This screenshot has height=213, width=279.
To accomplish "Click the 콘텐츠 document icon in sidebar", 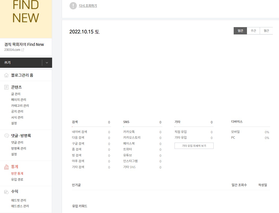I will point(6,87).
